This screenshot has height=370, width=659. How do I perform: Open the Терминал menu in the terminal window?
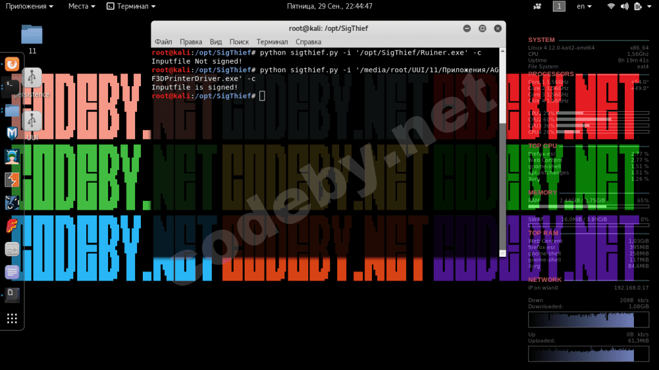[272, 42]
